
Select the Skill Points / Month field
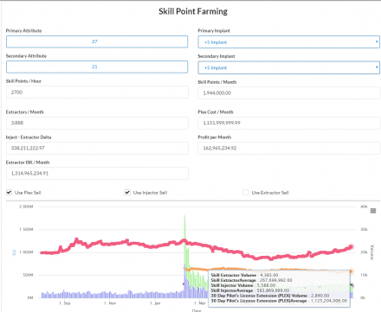point(289,93)
